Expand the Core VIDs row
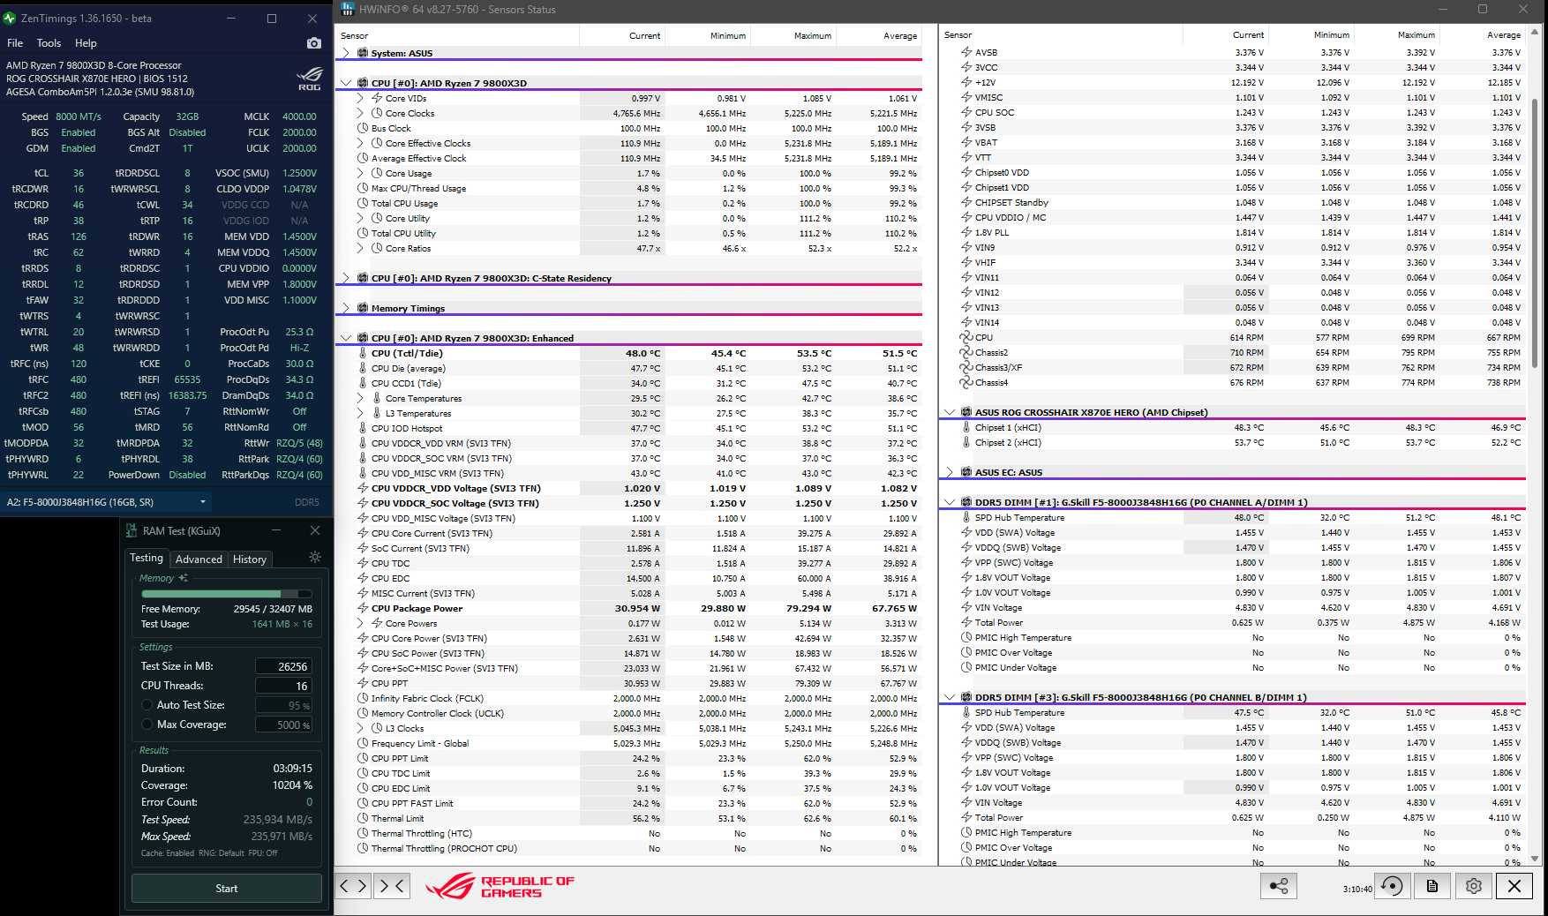The height and width of the screenshot is (916, 1548). point(360,98)
